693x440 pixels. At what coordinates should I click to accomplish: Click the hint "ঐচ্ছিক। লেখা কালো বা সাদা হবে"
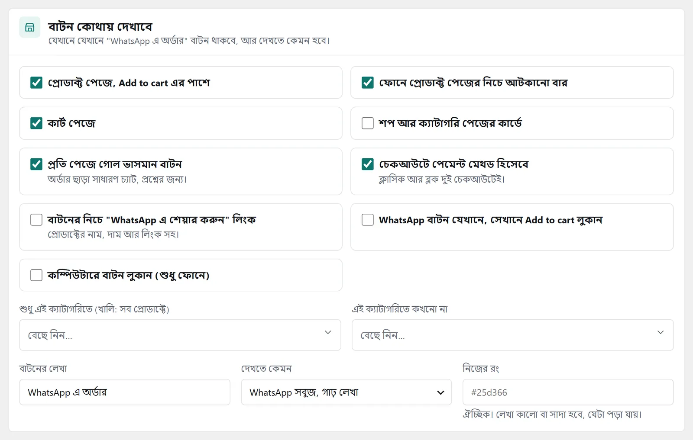tap(523, 414)
